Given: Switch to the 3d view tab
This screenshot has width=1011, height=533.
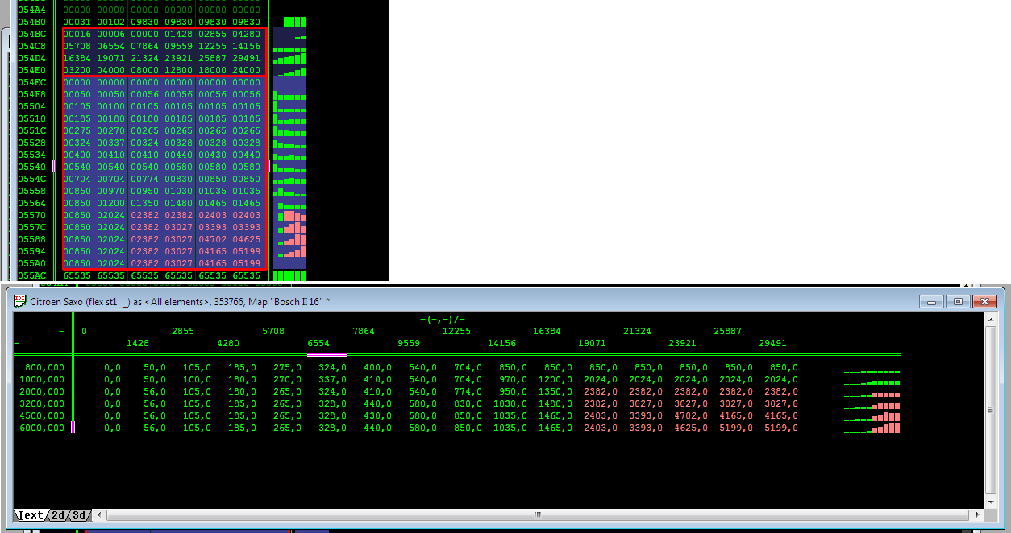Looking at the screenshot, I should (79, 515).
